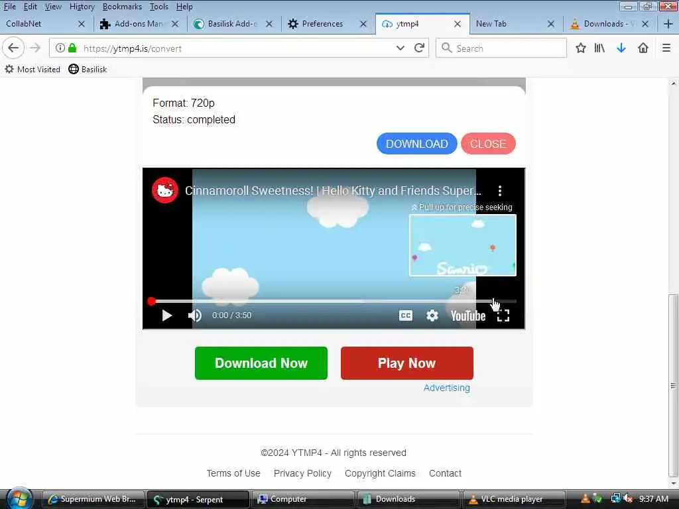
Task: Click the green Download Now button
Action: [261, 363]
